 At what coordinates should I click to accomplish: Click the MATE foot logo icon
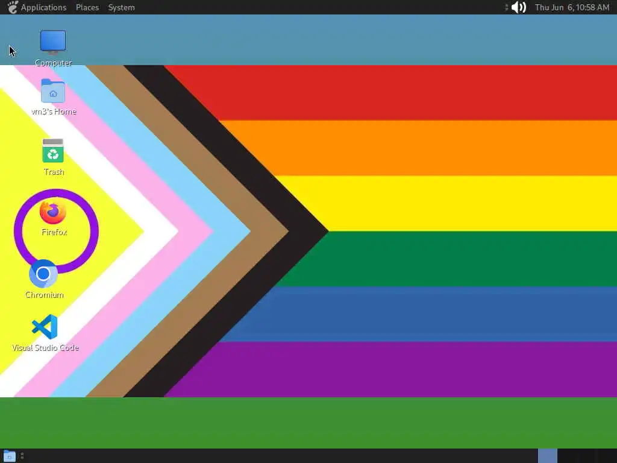(x=12, y=7)
